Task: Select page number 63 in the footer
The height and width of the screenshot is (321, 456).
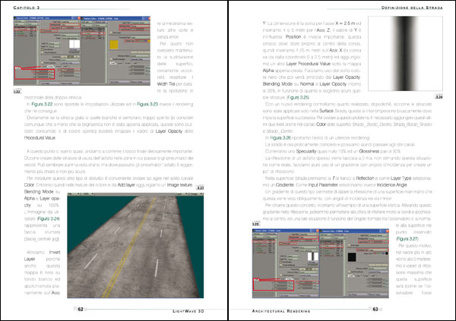Action: [x=375, y=310]
